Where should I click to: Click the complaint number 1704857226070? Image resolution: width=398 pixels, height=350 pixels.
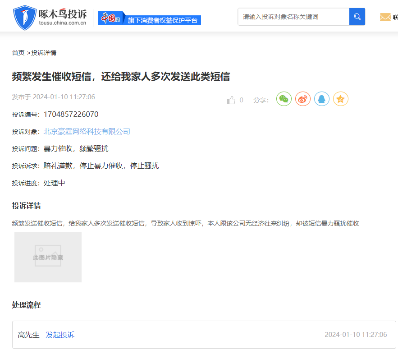point(71,114)
